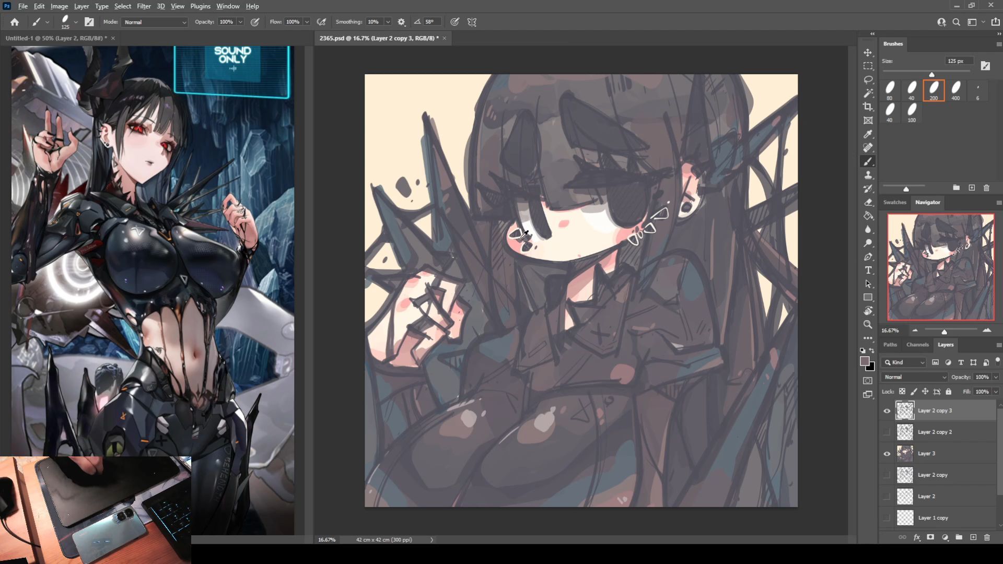1003x564 pixels.
Task: Open the brush Mode dropdown
Action: coord(155,22)
